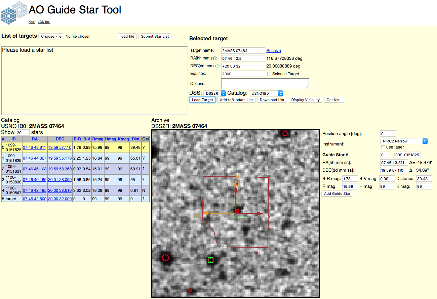This screenshot has width=437, height=299.
Task: Click the Load Target button
Action: coord(202,100)
